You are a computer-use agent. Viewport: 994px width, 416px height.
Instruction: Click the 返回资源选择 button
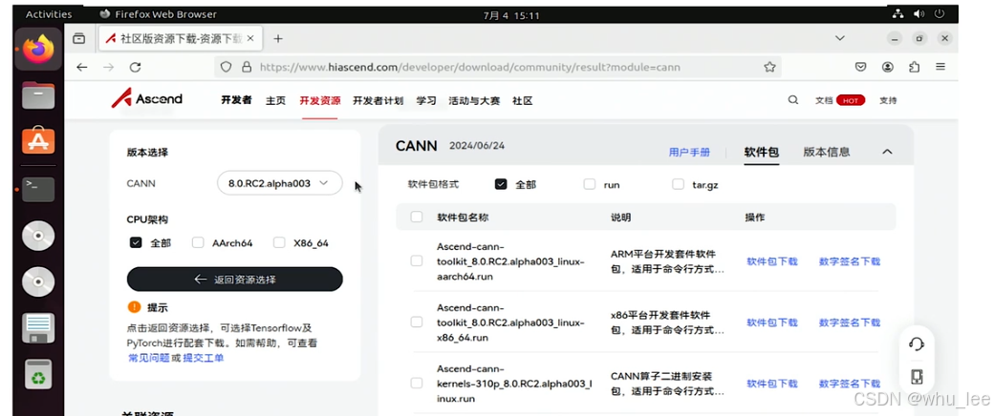(235, 280)
